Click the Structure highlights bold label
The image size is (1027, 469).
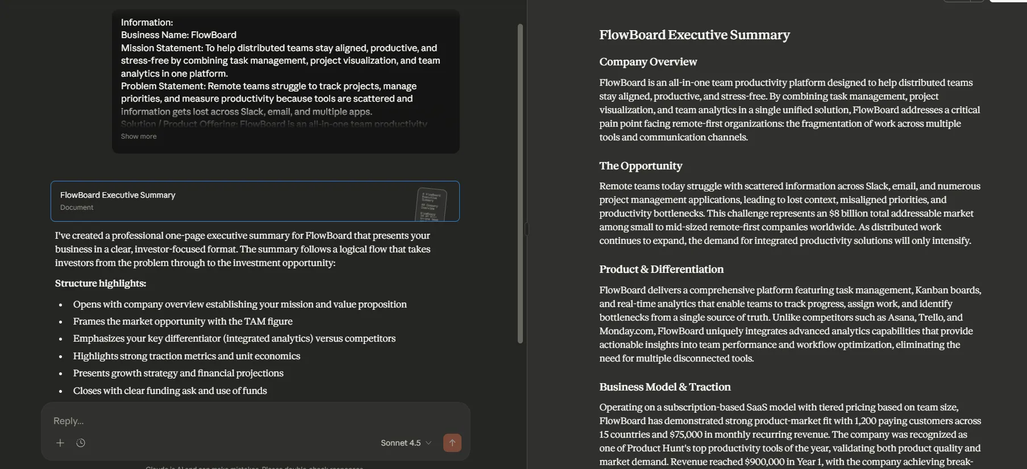point(101,283)
